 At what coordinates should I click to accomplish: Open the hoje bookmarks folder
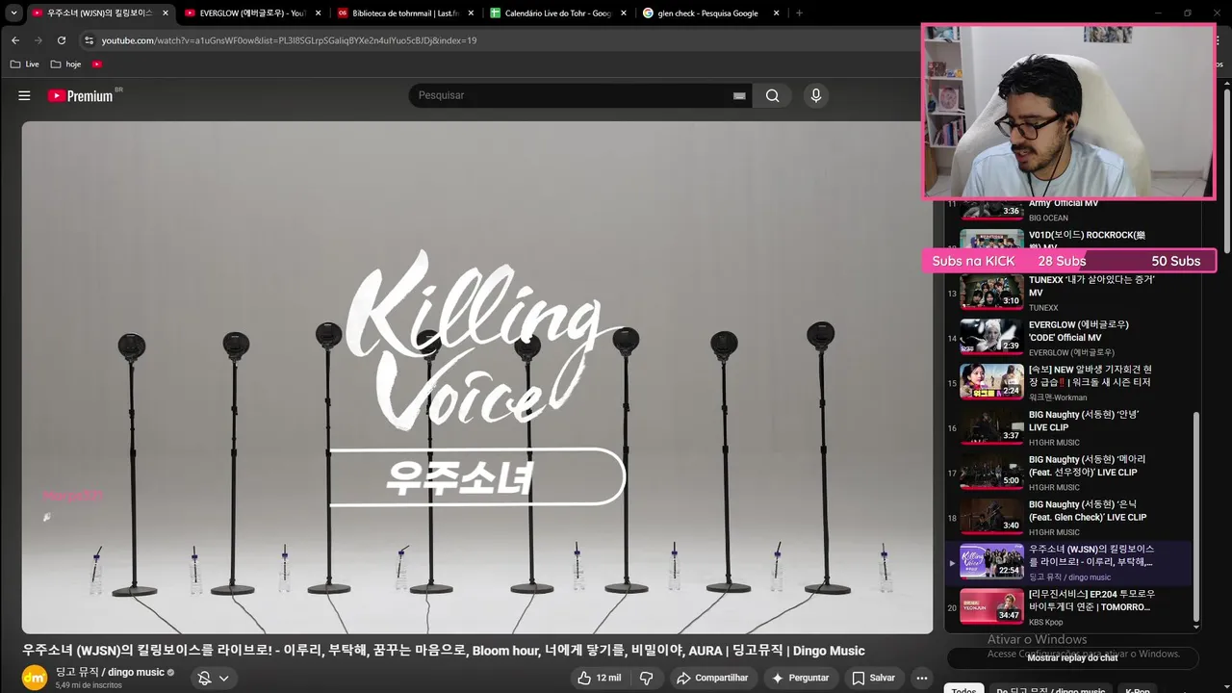click(x=66, y=64)
